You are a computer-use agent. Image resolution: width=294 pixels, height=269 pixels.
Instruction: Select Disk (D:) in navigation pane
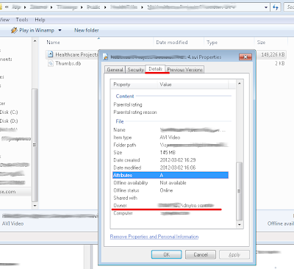pyautogui.click(x=9, y=121)
